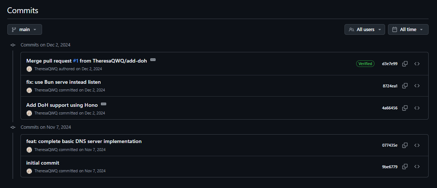Copy full SHA for commit 8724ea1

(405, 86)
